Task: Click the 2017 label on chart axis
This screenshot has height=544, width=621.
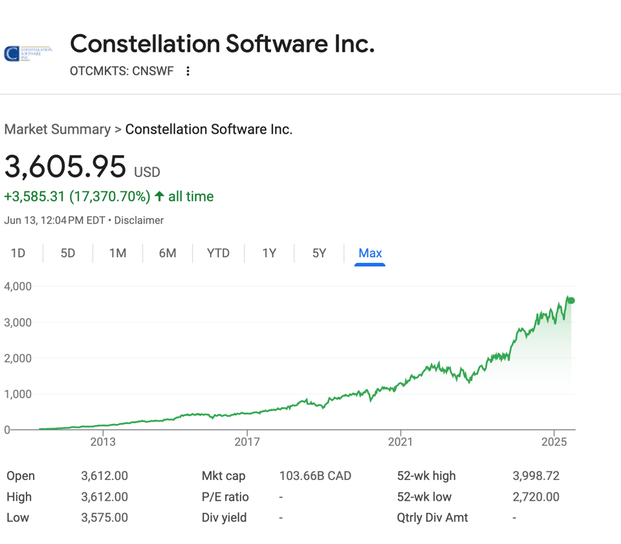Action: tap(247, 442)
